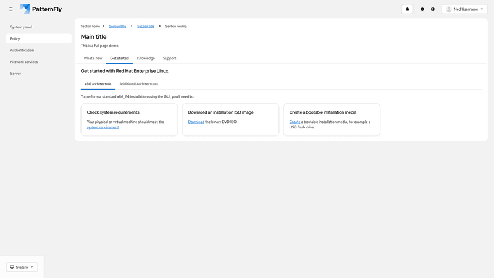Image resolution: width=494 pixels, height=278 pixels.
Task: Open Network services nav item
Action: [24, 62]
